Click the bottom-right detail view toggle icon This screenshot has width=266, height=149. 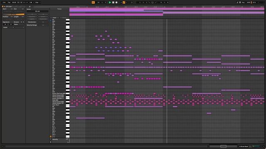pyautogui.click(x=264, y=146)
